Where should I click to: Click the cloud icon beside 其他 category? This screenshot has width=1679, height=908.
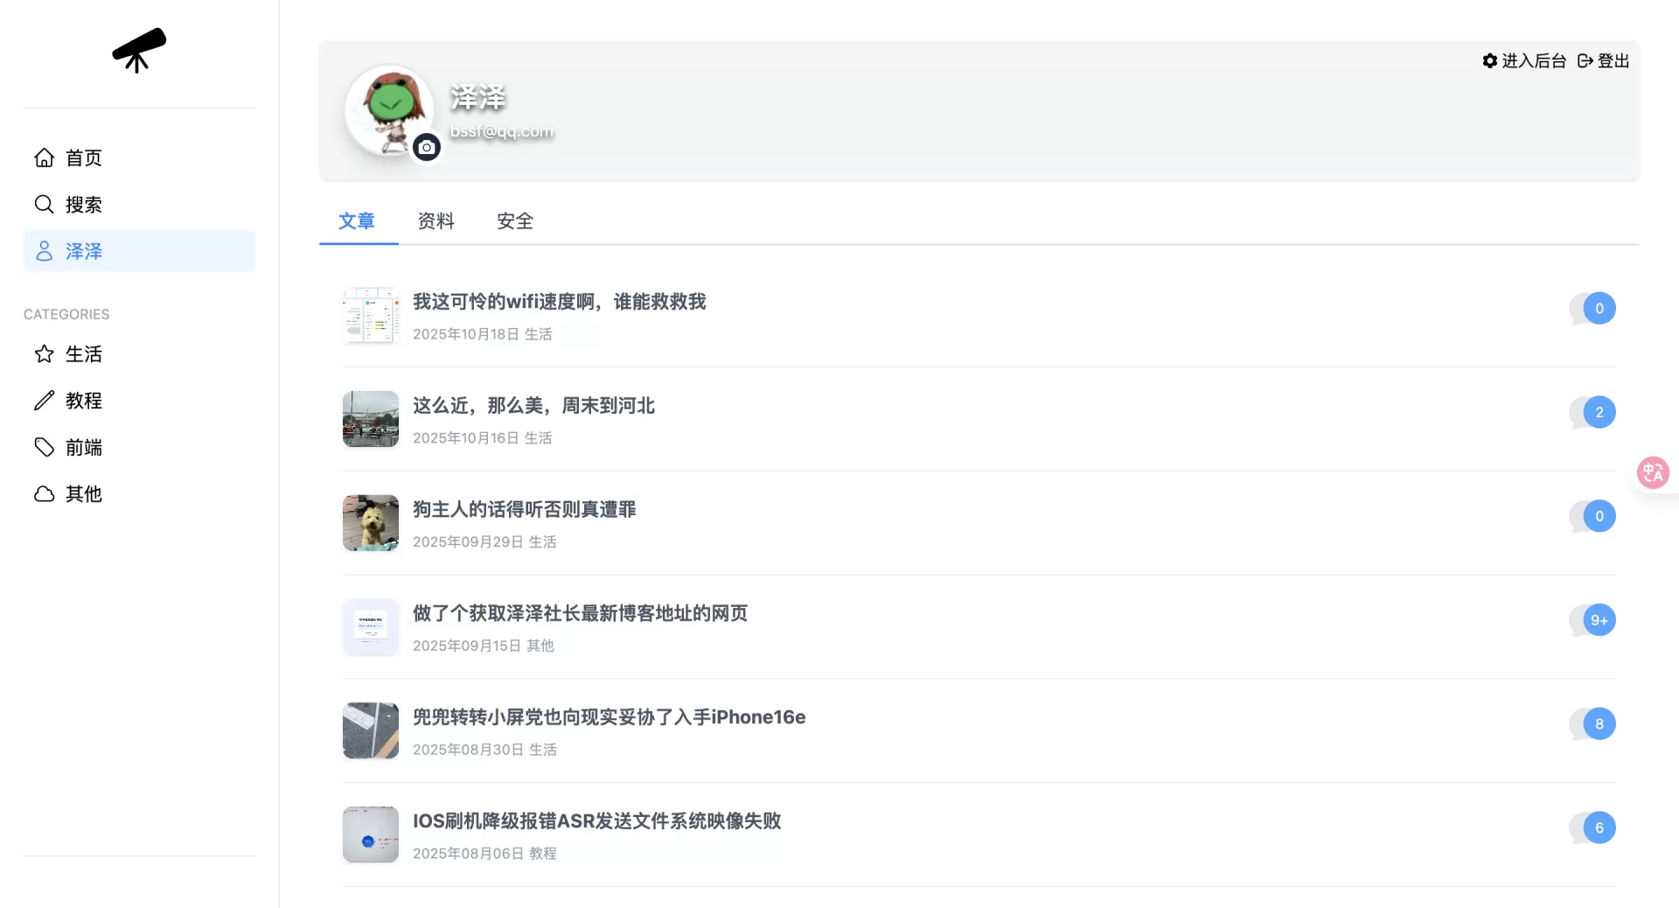click(45, 494)
